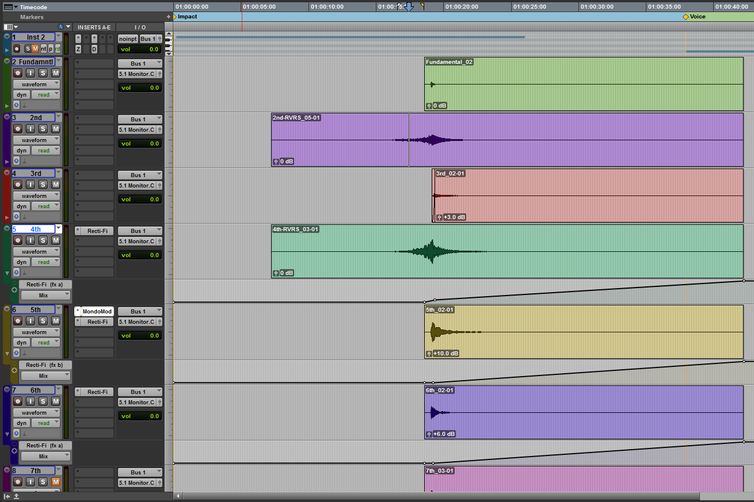Click the vol 0.0 display on 2nd track
754x502 pixels.
(x=140, y=144)
